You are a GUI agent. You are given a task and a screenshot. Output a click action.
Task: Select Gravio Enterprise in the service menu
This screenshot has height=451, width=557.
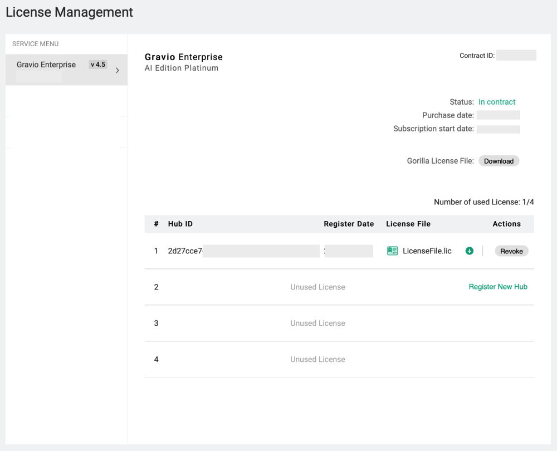click(x=46, y=65)
